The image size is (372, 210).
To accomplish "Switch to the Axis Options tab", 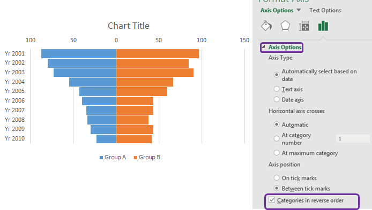I will (x=277, y=10).
